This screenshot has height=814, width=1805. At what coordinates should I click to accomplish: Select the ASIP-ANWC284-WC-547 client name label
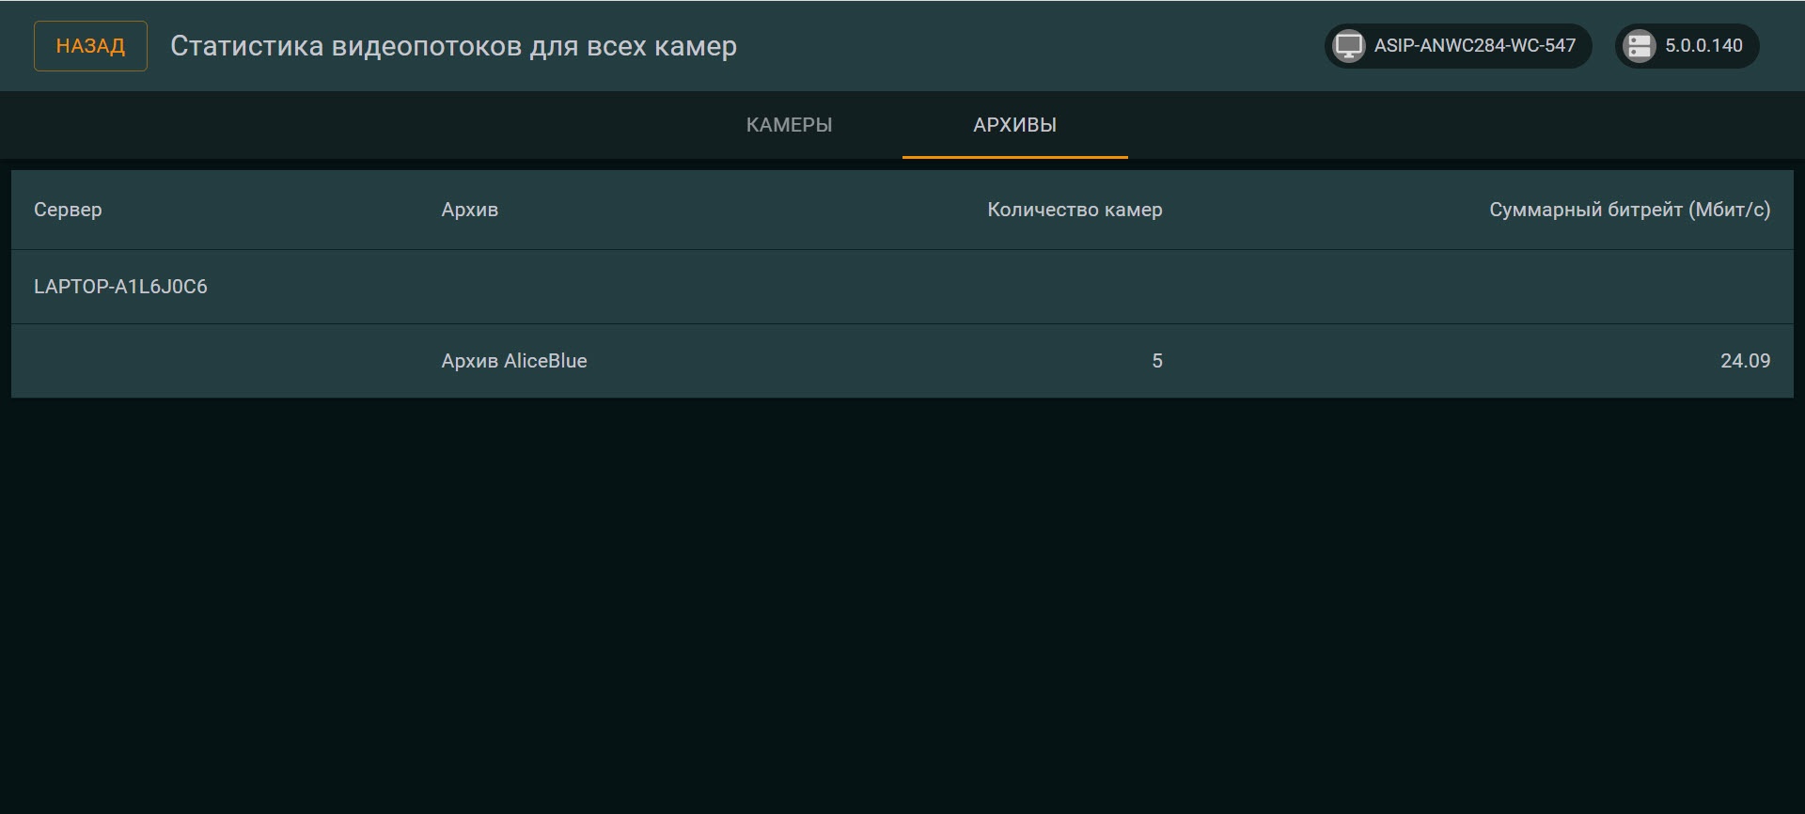(1474, 46)
